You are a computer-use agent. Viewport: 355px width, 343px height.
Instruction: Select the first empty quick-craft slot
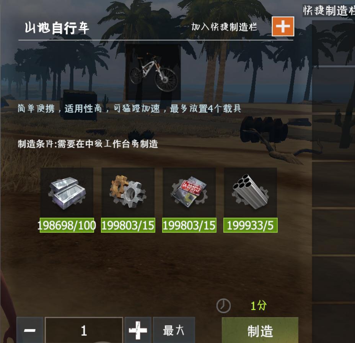point(334,43)
